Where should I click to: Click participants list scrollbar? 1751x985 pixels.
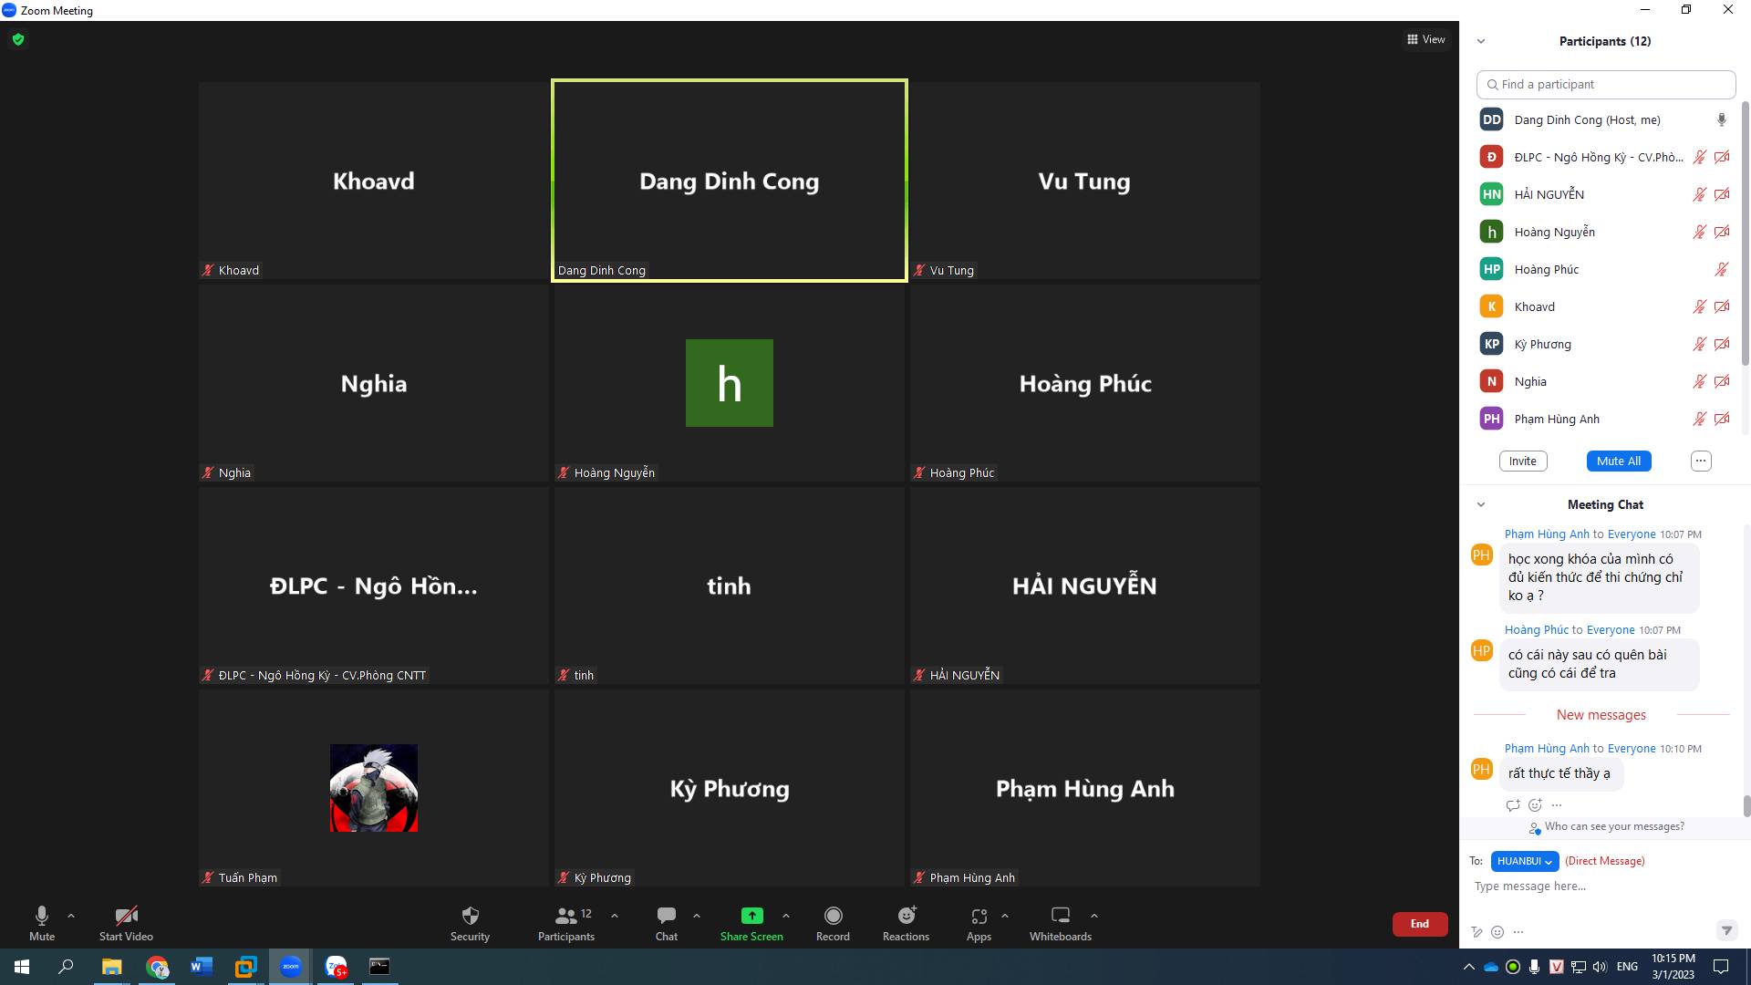1746,234
